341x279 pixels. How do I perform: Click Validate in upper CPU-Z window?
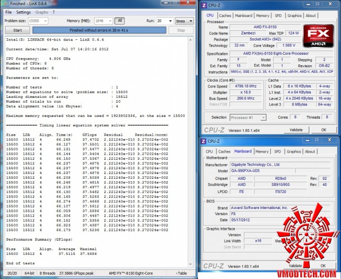click(296, 130)
